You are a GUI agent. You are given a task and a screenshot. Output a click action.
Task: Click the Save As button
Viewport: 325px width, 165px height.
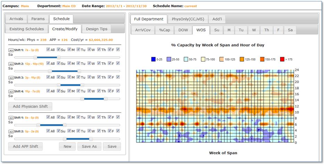click(x=89, y=146)
